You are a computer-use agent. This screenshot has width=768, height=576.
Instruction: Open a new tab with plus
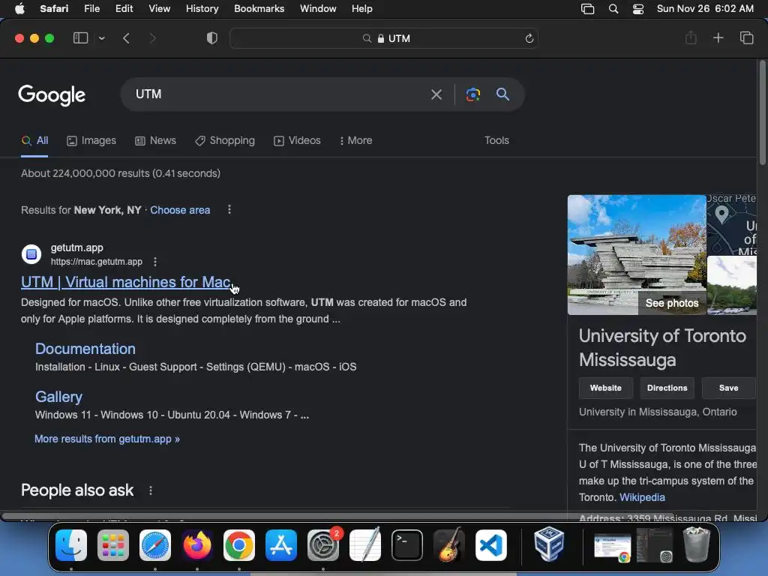click(718, 37)
